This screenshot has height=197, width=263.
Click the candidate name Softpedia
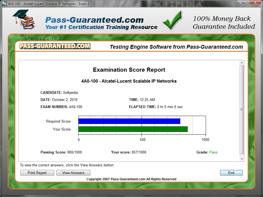tap(70, 93)
